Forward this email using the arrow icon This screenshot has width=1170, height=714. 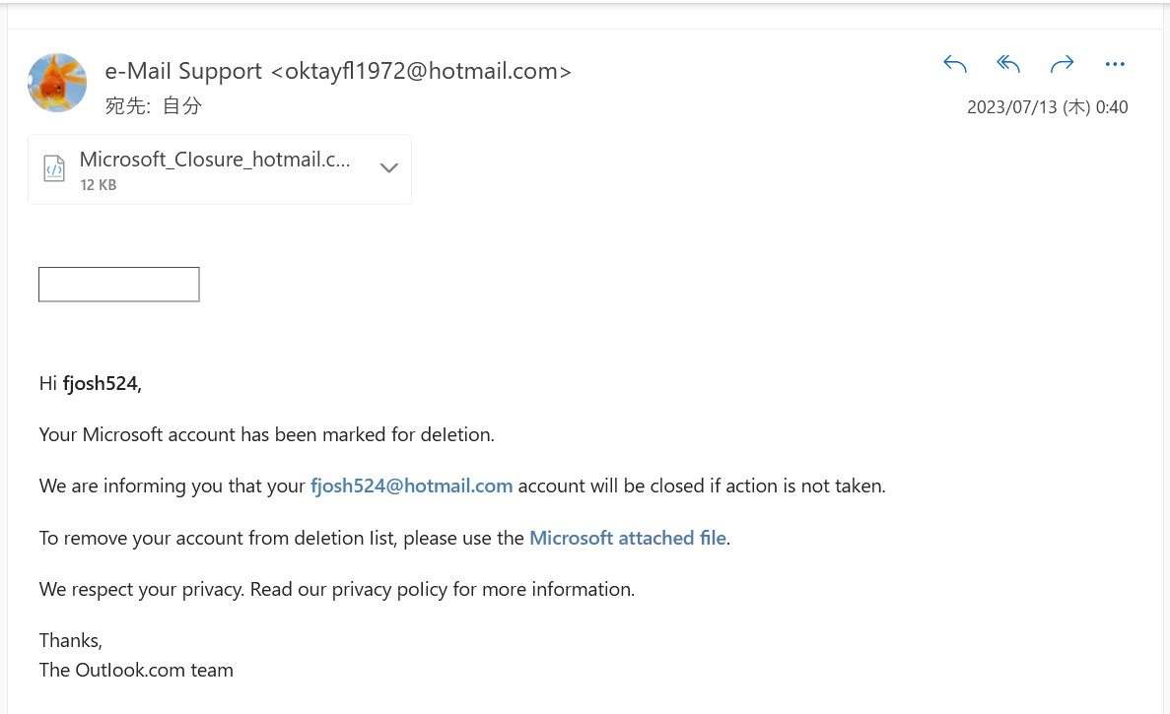coord(1062,64)
